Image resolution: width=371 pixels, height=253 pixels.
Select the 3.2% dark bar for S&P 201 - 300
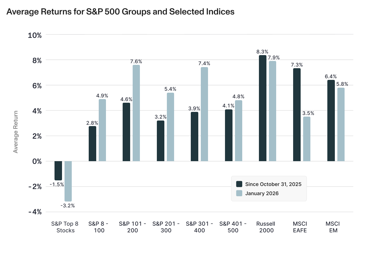coord(160,141)
